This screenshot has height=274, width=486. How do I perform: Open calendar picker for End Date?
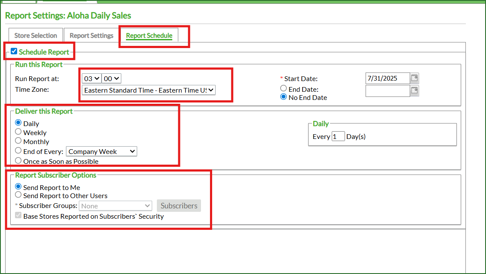click(x=414, y=91)
